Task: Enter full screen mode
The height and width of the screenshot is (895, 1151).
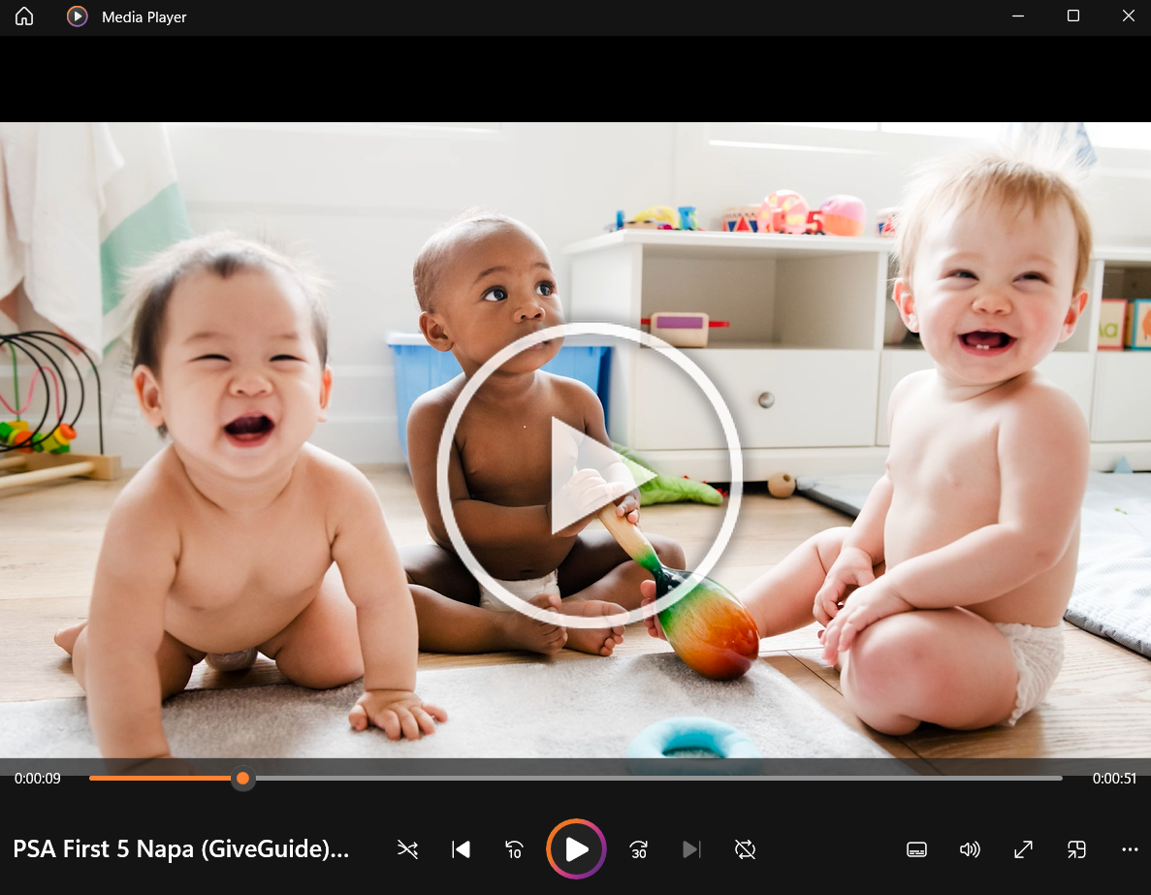Action: pyautogui.click(x=1023, y=849)
